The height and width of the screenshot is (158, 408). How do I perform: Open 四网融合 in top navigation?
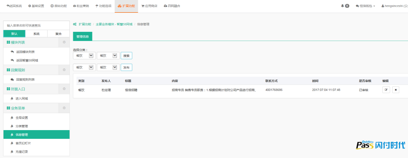tap(172, 6)
